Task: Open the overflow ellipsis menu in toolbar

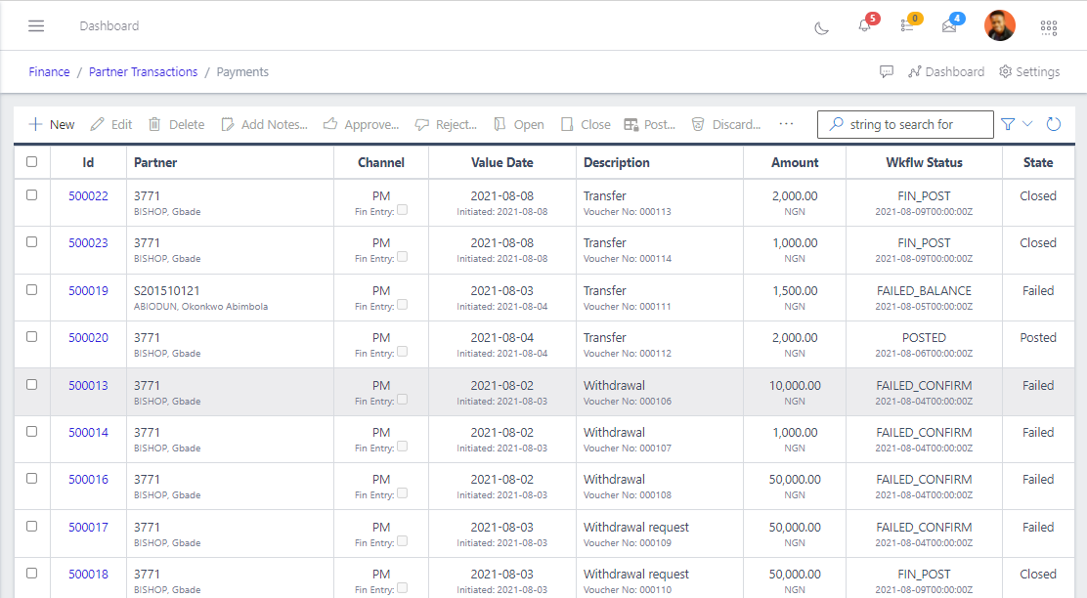Action: point(786,124)
